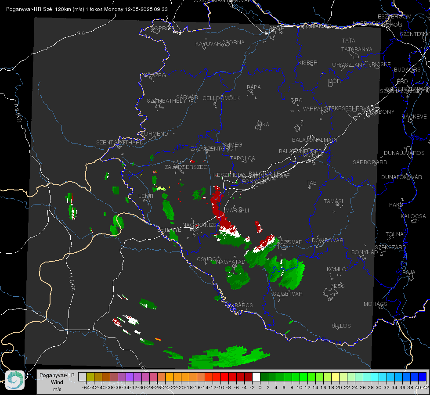Click the NAGYKANIZSA city label
The height and width of the screenshot is (395, 430).
pyautogui.click(x=201, y=225)
